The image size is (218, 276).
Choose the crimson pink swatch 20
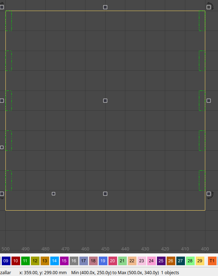click(112, 261)
